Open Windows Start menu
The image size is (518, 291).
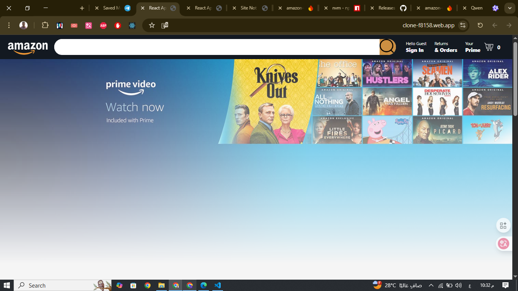pos(7,285)
